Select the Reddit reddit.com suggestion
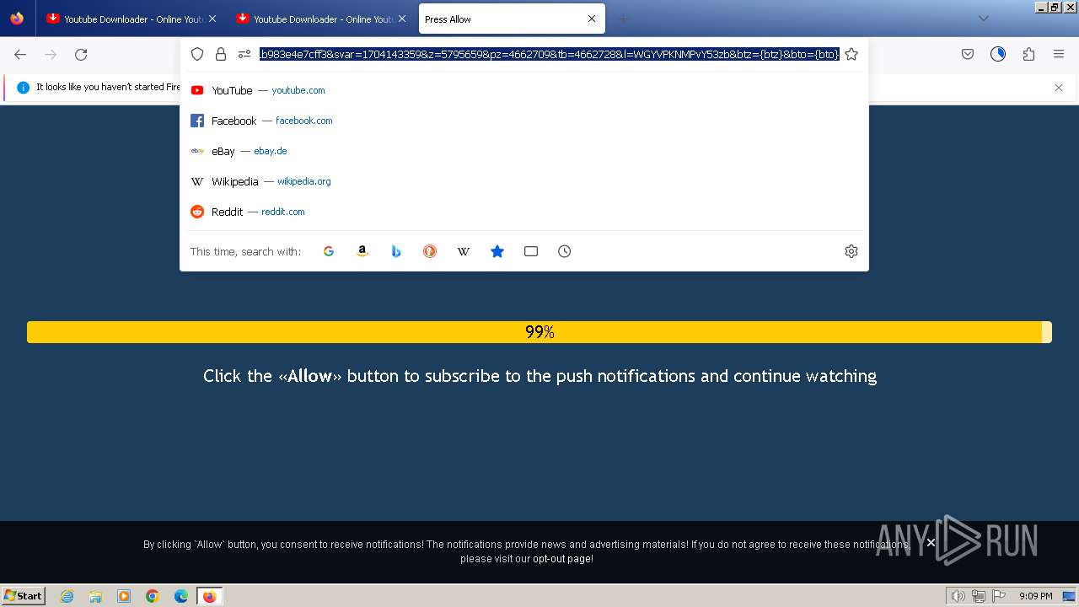Image resolution: width=1079 pixels, height=607 pixels. [524, 212]
